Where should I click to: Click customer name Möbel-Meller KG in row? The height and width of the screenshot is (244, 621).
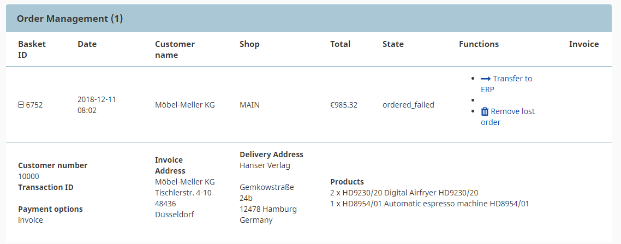point(185,105)
